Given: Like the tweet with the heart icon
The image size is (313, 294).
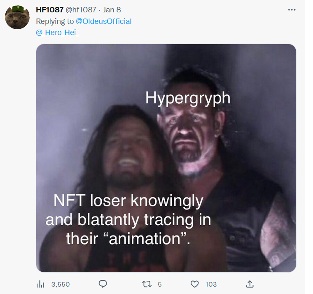Looking at the screenshot, I should pos(195,284).
